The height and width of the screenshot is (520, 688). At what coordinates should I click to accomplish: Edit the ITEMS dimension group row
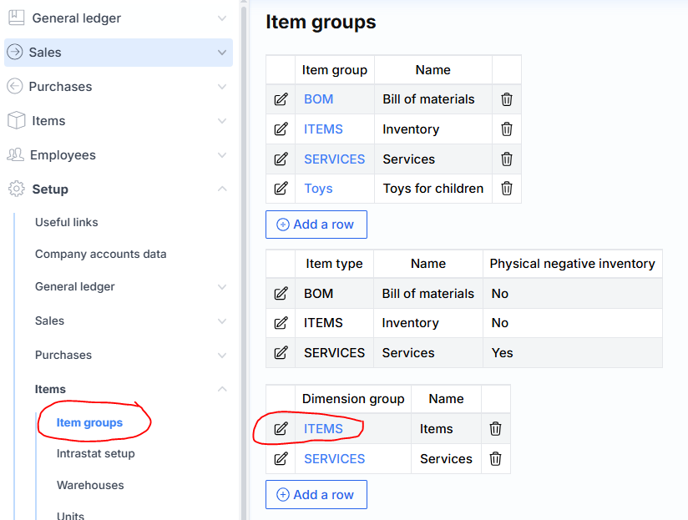(281, 429)
